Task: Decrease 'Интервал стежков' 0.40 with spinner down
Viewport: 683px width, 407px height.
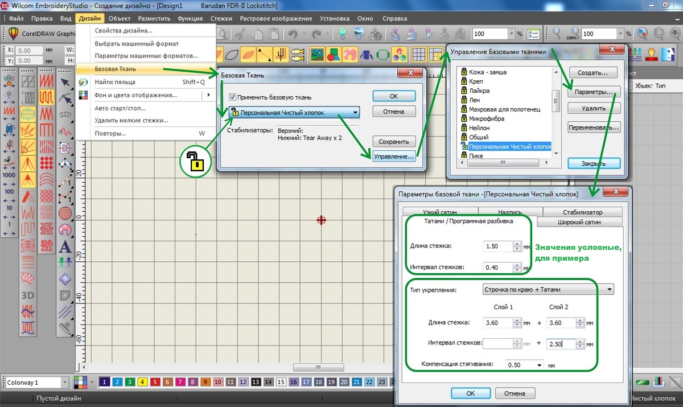Action: [517, 270]
